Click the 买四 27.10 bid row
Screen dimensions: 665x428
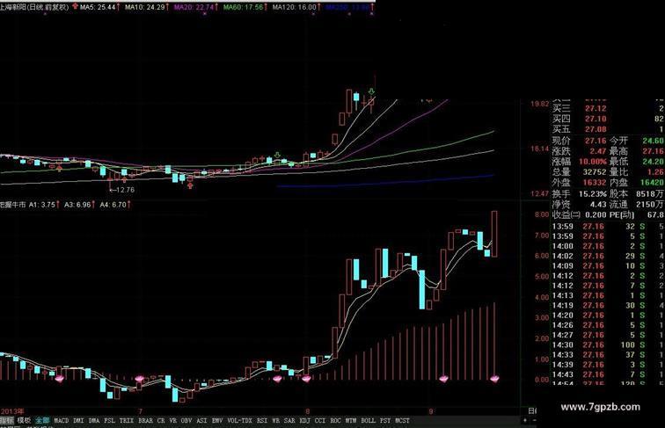click(x=608, y=119)
